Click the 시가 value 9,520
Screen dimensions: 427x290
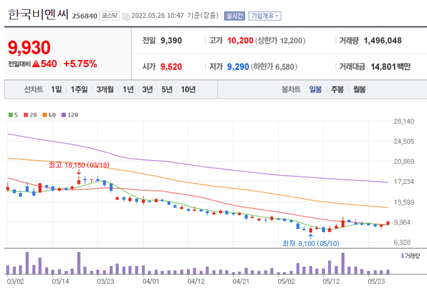(171, 67)
